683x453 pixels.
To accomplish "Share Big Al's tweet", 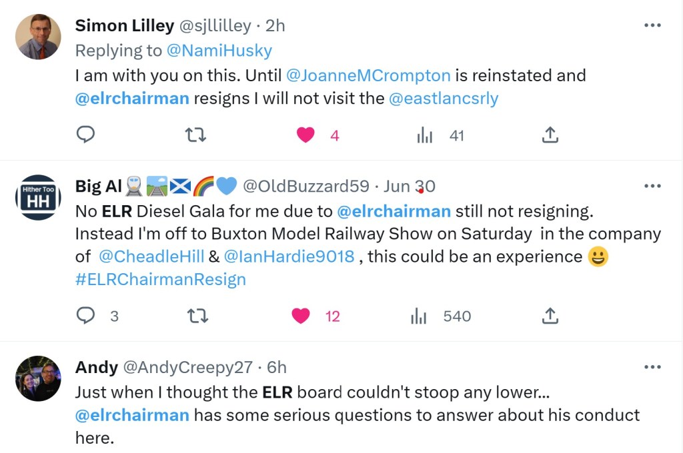I will tap(549, 316).
